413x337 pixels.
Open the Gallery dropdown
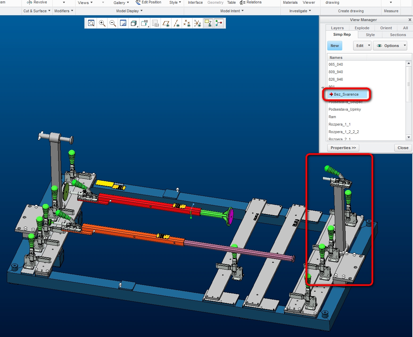[121, 3]
